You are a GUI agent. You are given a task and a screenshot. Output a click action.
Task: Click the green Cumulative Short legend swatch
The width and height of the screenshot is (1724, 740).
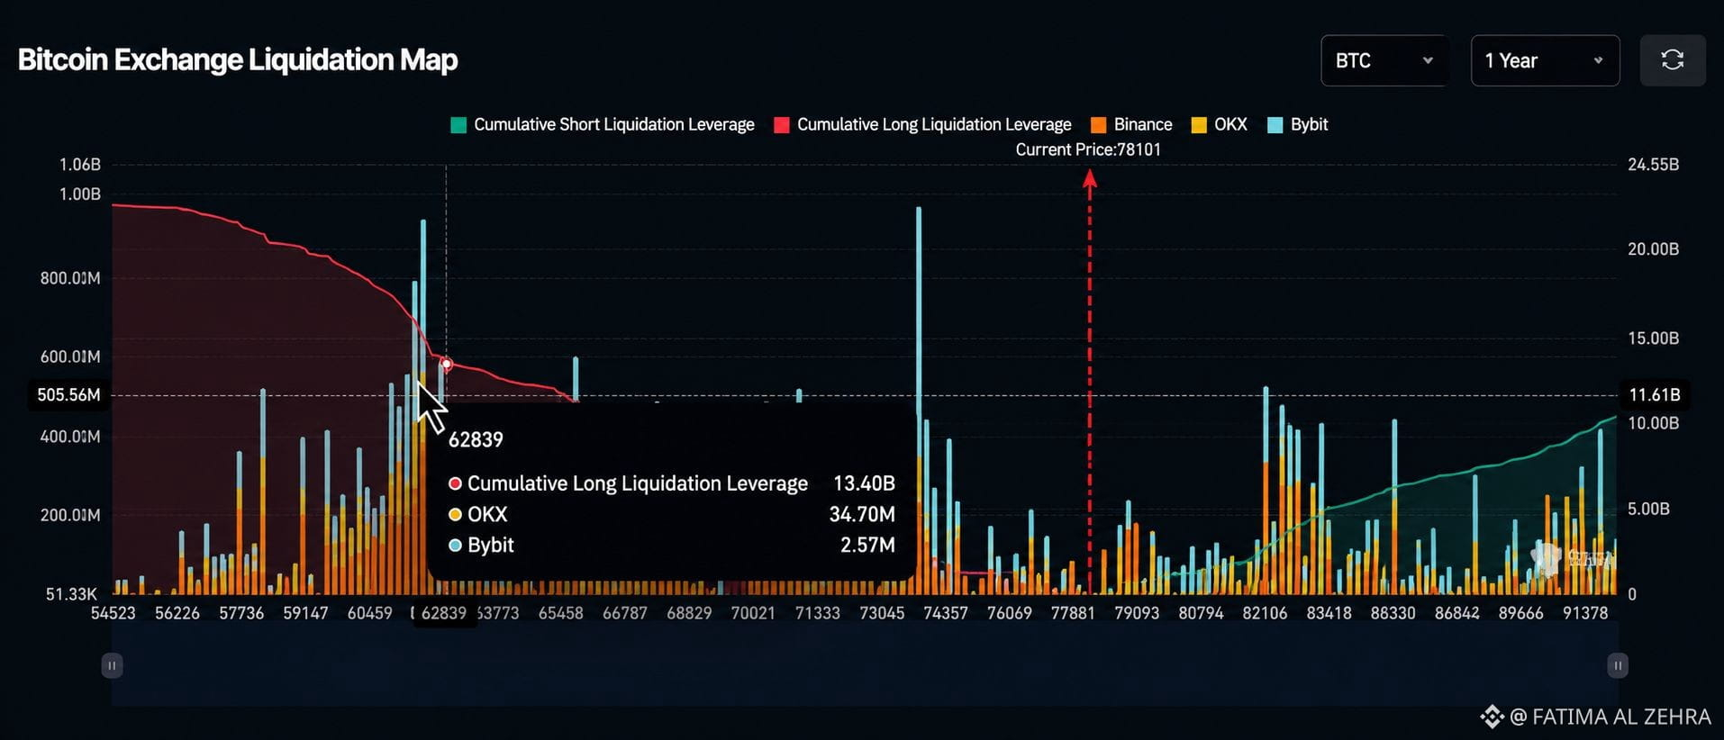coord(458,125)
